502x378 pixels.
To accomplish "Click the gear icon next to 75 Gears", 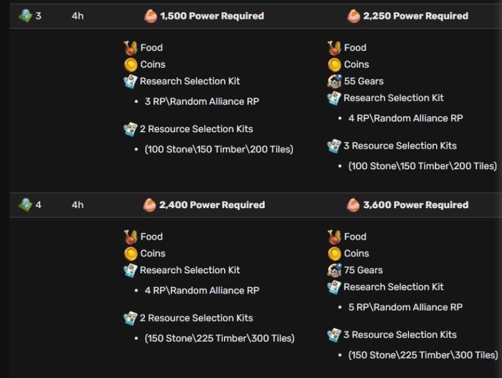I will pos(334,270).
